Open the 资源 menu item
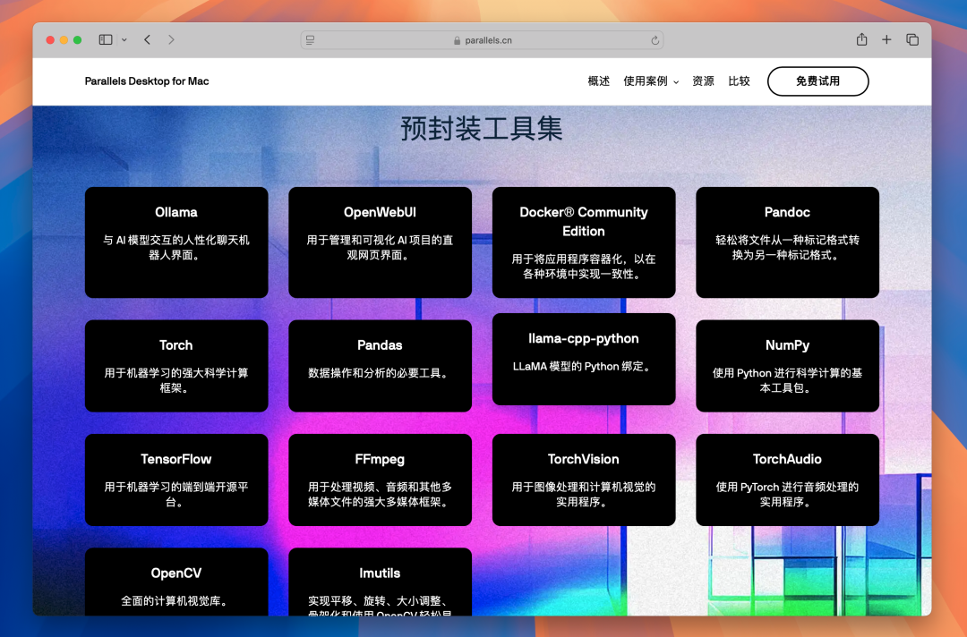Image resolution: width=967 pixels, height=637 pixels. coord(703,81)
